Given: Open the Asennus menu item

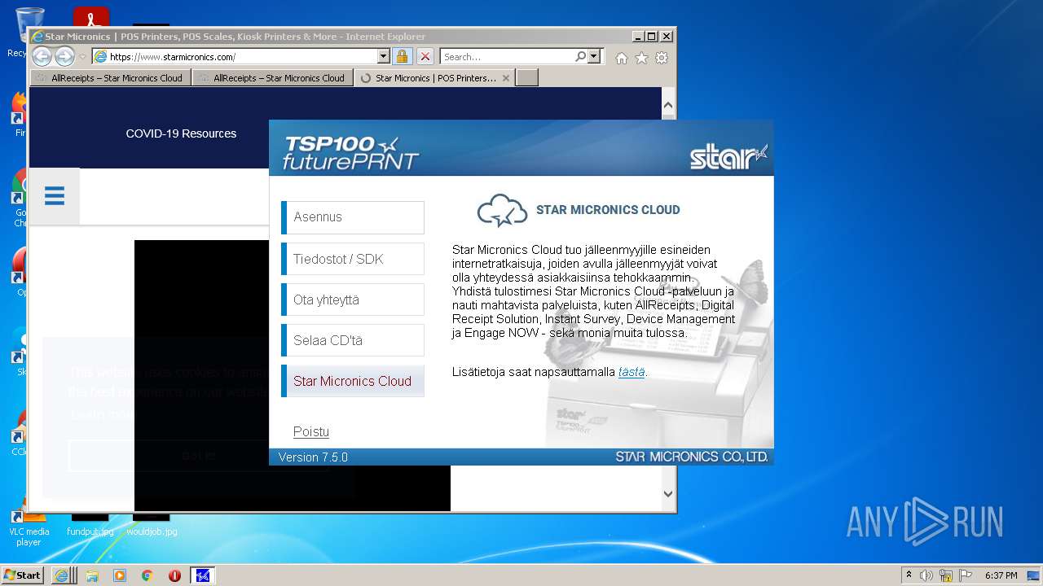Looking at the screenshot, I should [353, 217].
